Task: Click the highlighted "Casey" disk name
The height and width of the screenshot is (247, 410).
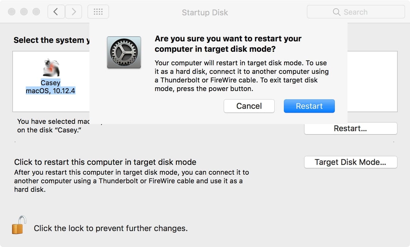Action: point(51,83)
